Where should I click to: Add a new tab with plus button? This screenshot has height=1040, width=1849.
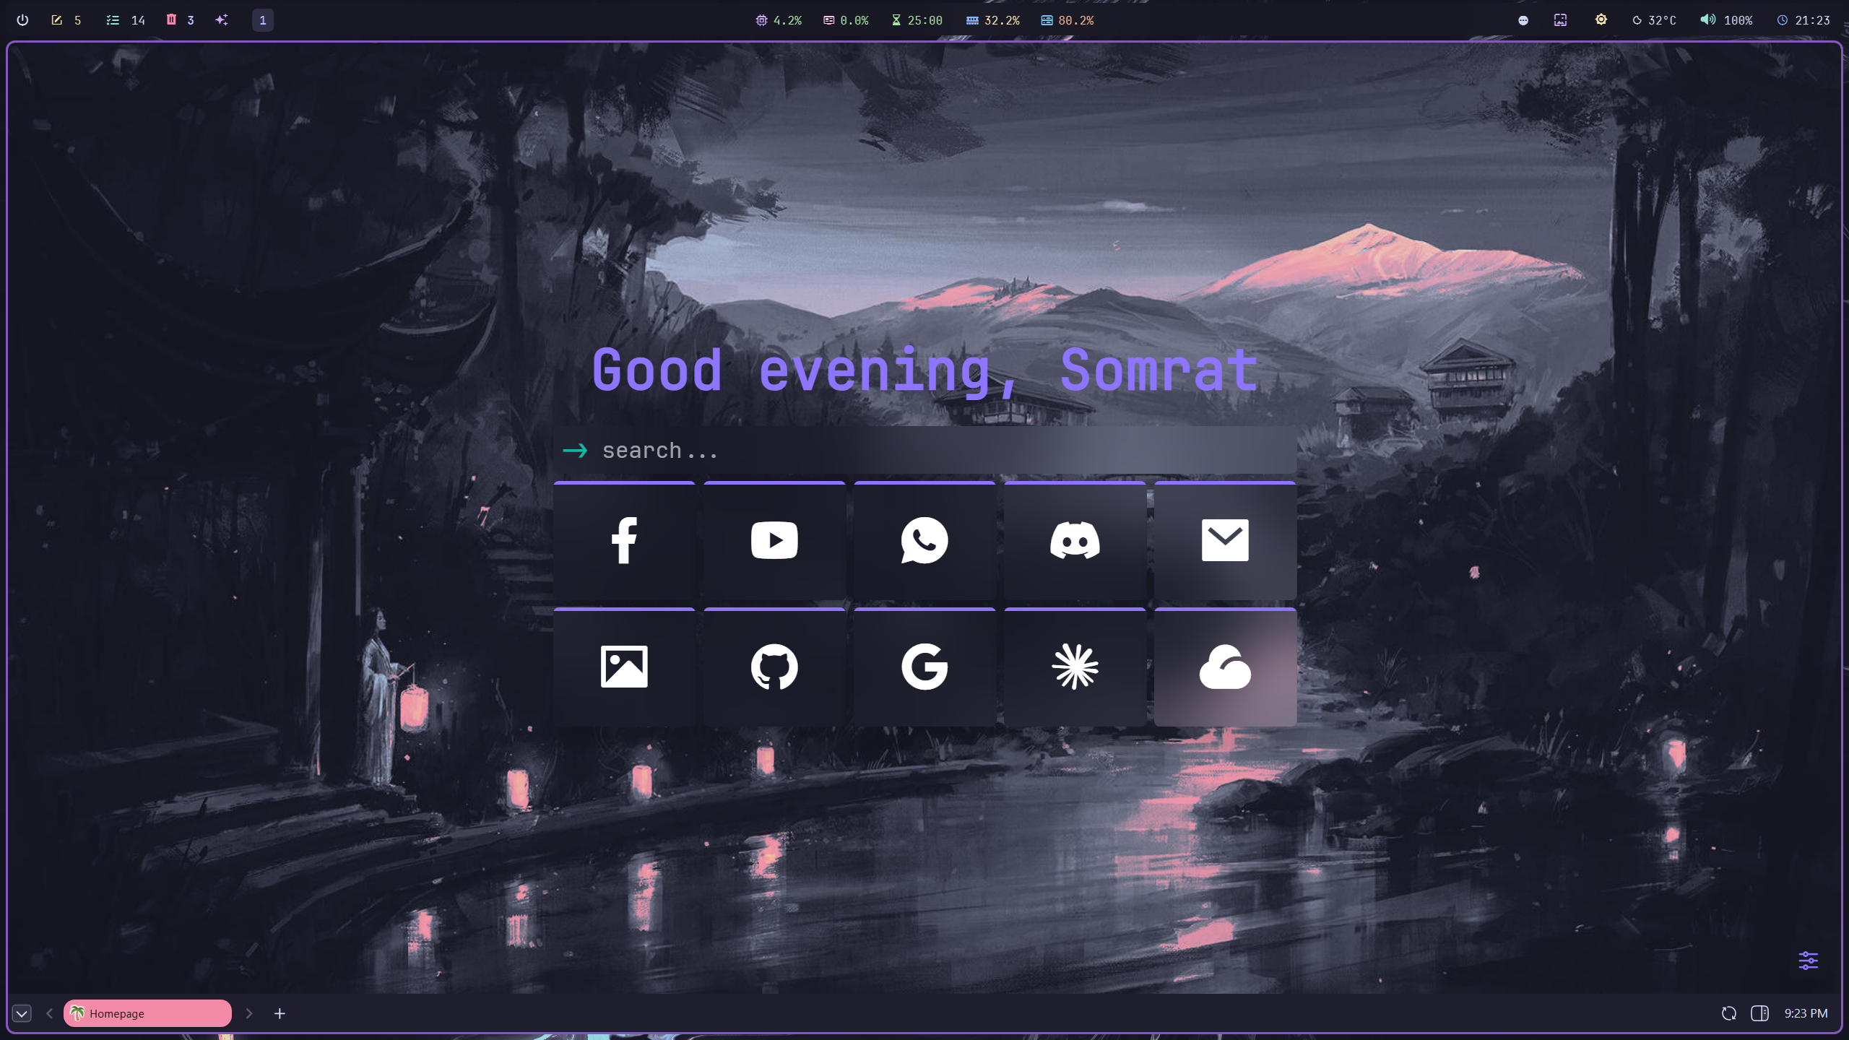(280, 1013)
